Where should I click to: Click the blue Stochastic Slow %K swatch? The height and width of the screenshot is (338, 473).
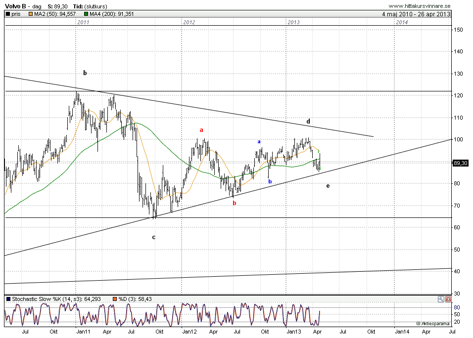[8, 299]
